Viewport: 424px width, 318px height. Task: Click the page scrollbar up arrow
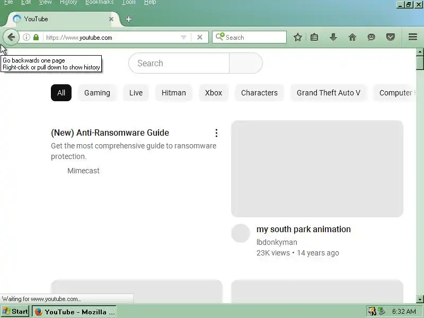[x=420, y=51]
